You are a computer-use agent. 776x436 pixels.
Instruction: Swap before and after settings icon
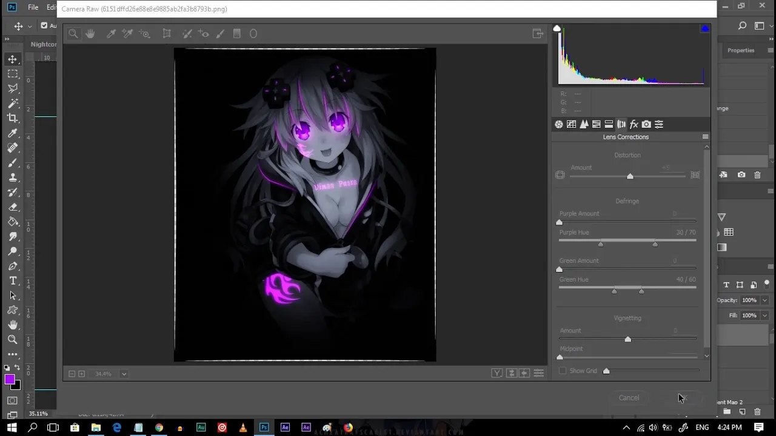tap(512, 373)
